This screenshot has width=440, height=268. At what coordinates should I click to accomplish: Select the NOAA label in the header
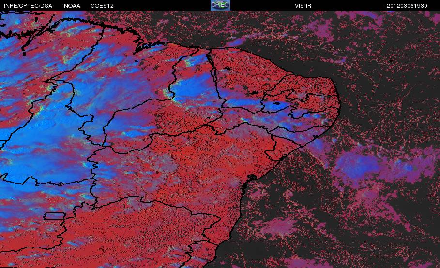72,6
